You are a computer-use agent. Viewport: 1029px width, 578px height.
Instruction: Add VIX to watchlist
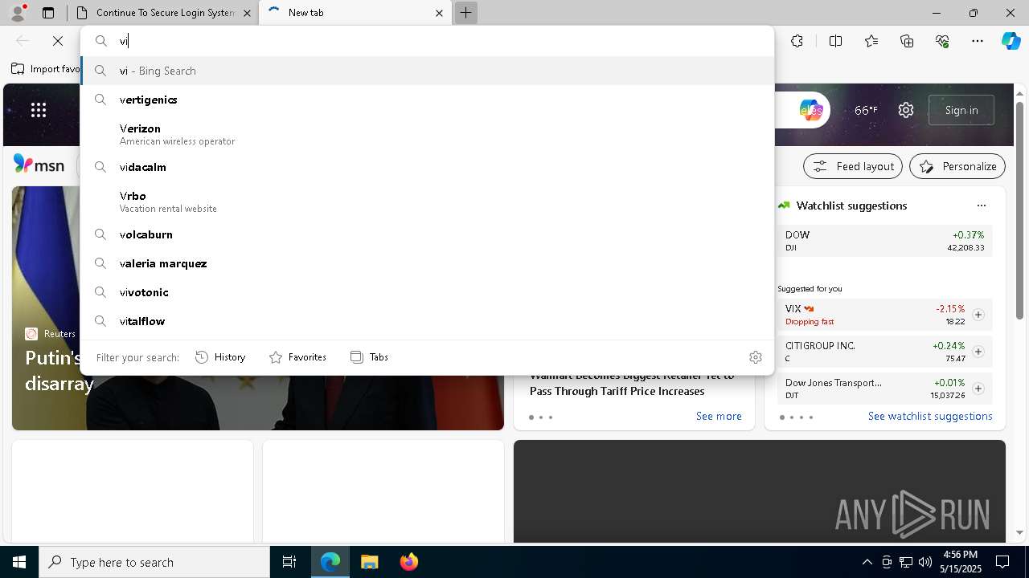(x=978, y=315)
